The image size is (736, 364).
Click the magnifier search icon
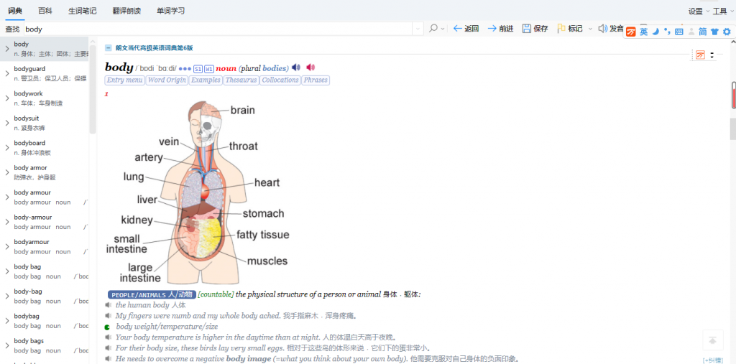pyautogui.click(x=433, y=29)
